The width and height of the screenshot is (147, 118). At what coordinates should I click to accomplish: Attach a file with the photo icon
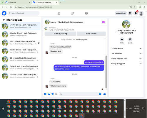(x=49, y=94)
